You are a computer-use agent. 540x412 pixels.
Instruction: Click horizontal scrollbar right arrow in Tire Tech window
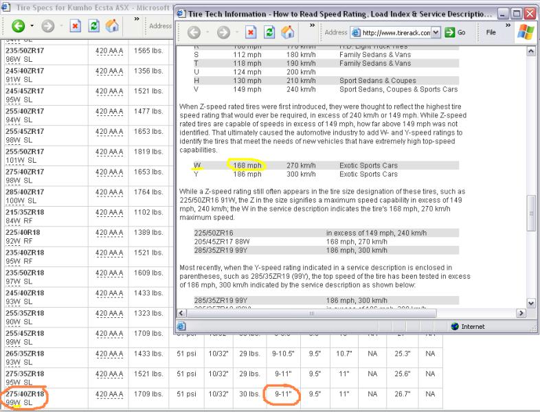pos(520,313)
